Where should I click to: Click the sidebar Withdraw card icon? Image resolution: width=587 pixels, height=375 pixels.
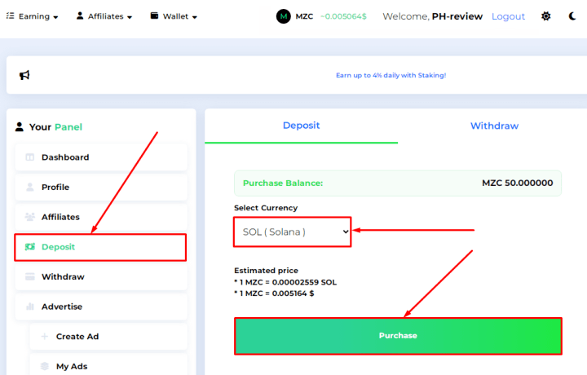tap(30, 276)
